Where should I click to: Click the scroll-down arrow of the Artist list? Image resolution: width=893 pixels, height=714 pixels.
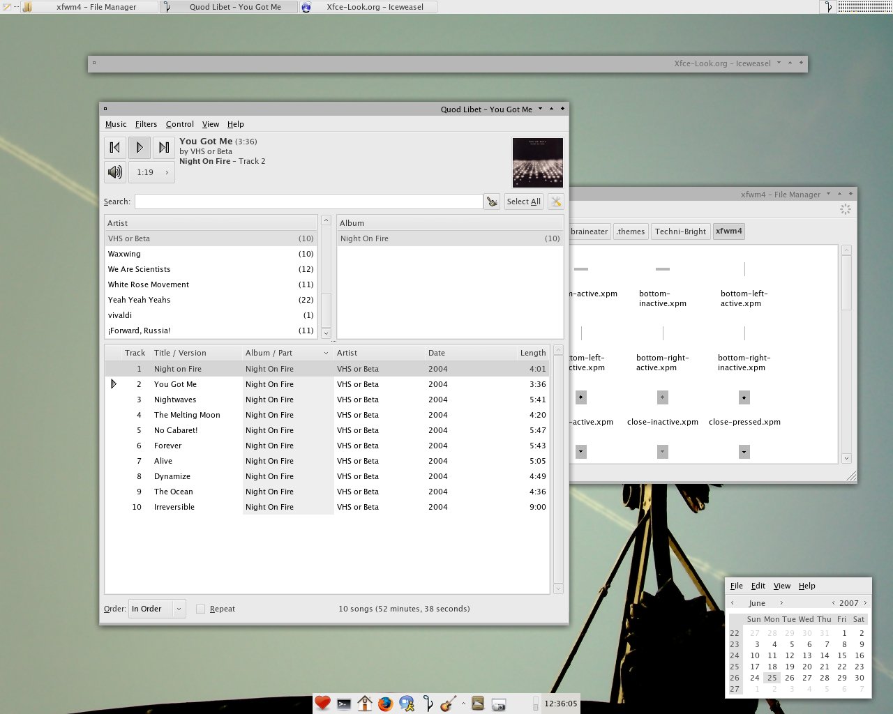[326, 333]
